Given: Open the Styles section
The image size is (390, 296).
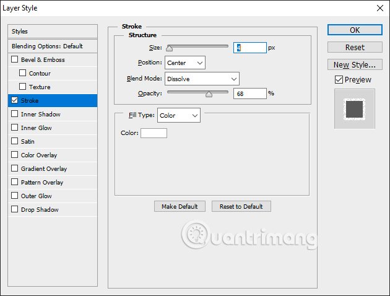Looking at the screenshot, I should point(53,32).
